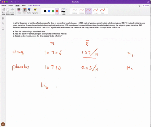This screenshot has height=127, width=151.
Task: Choose the blue ink color swatch
Action: pos(49,11)
